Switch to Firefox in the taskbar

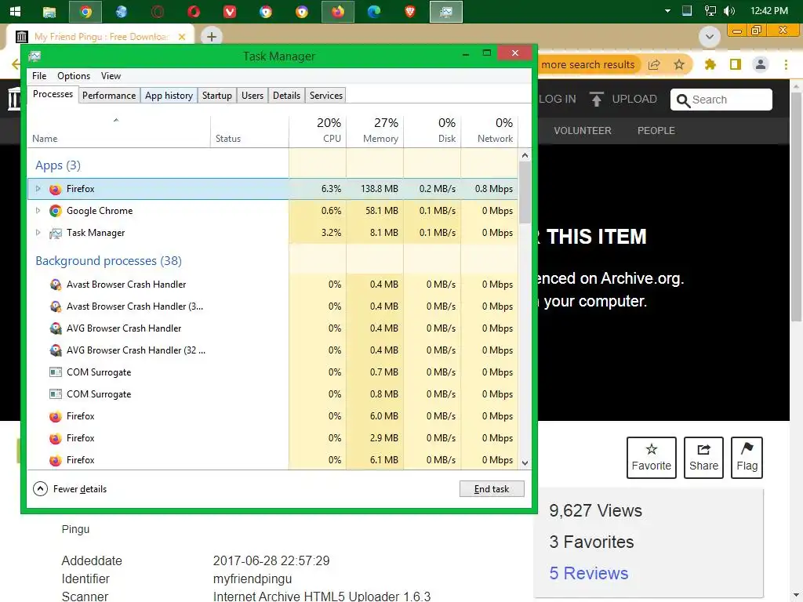[338, 12]
